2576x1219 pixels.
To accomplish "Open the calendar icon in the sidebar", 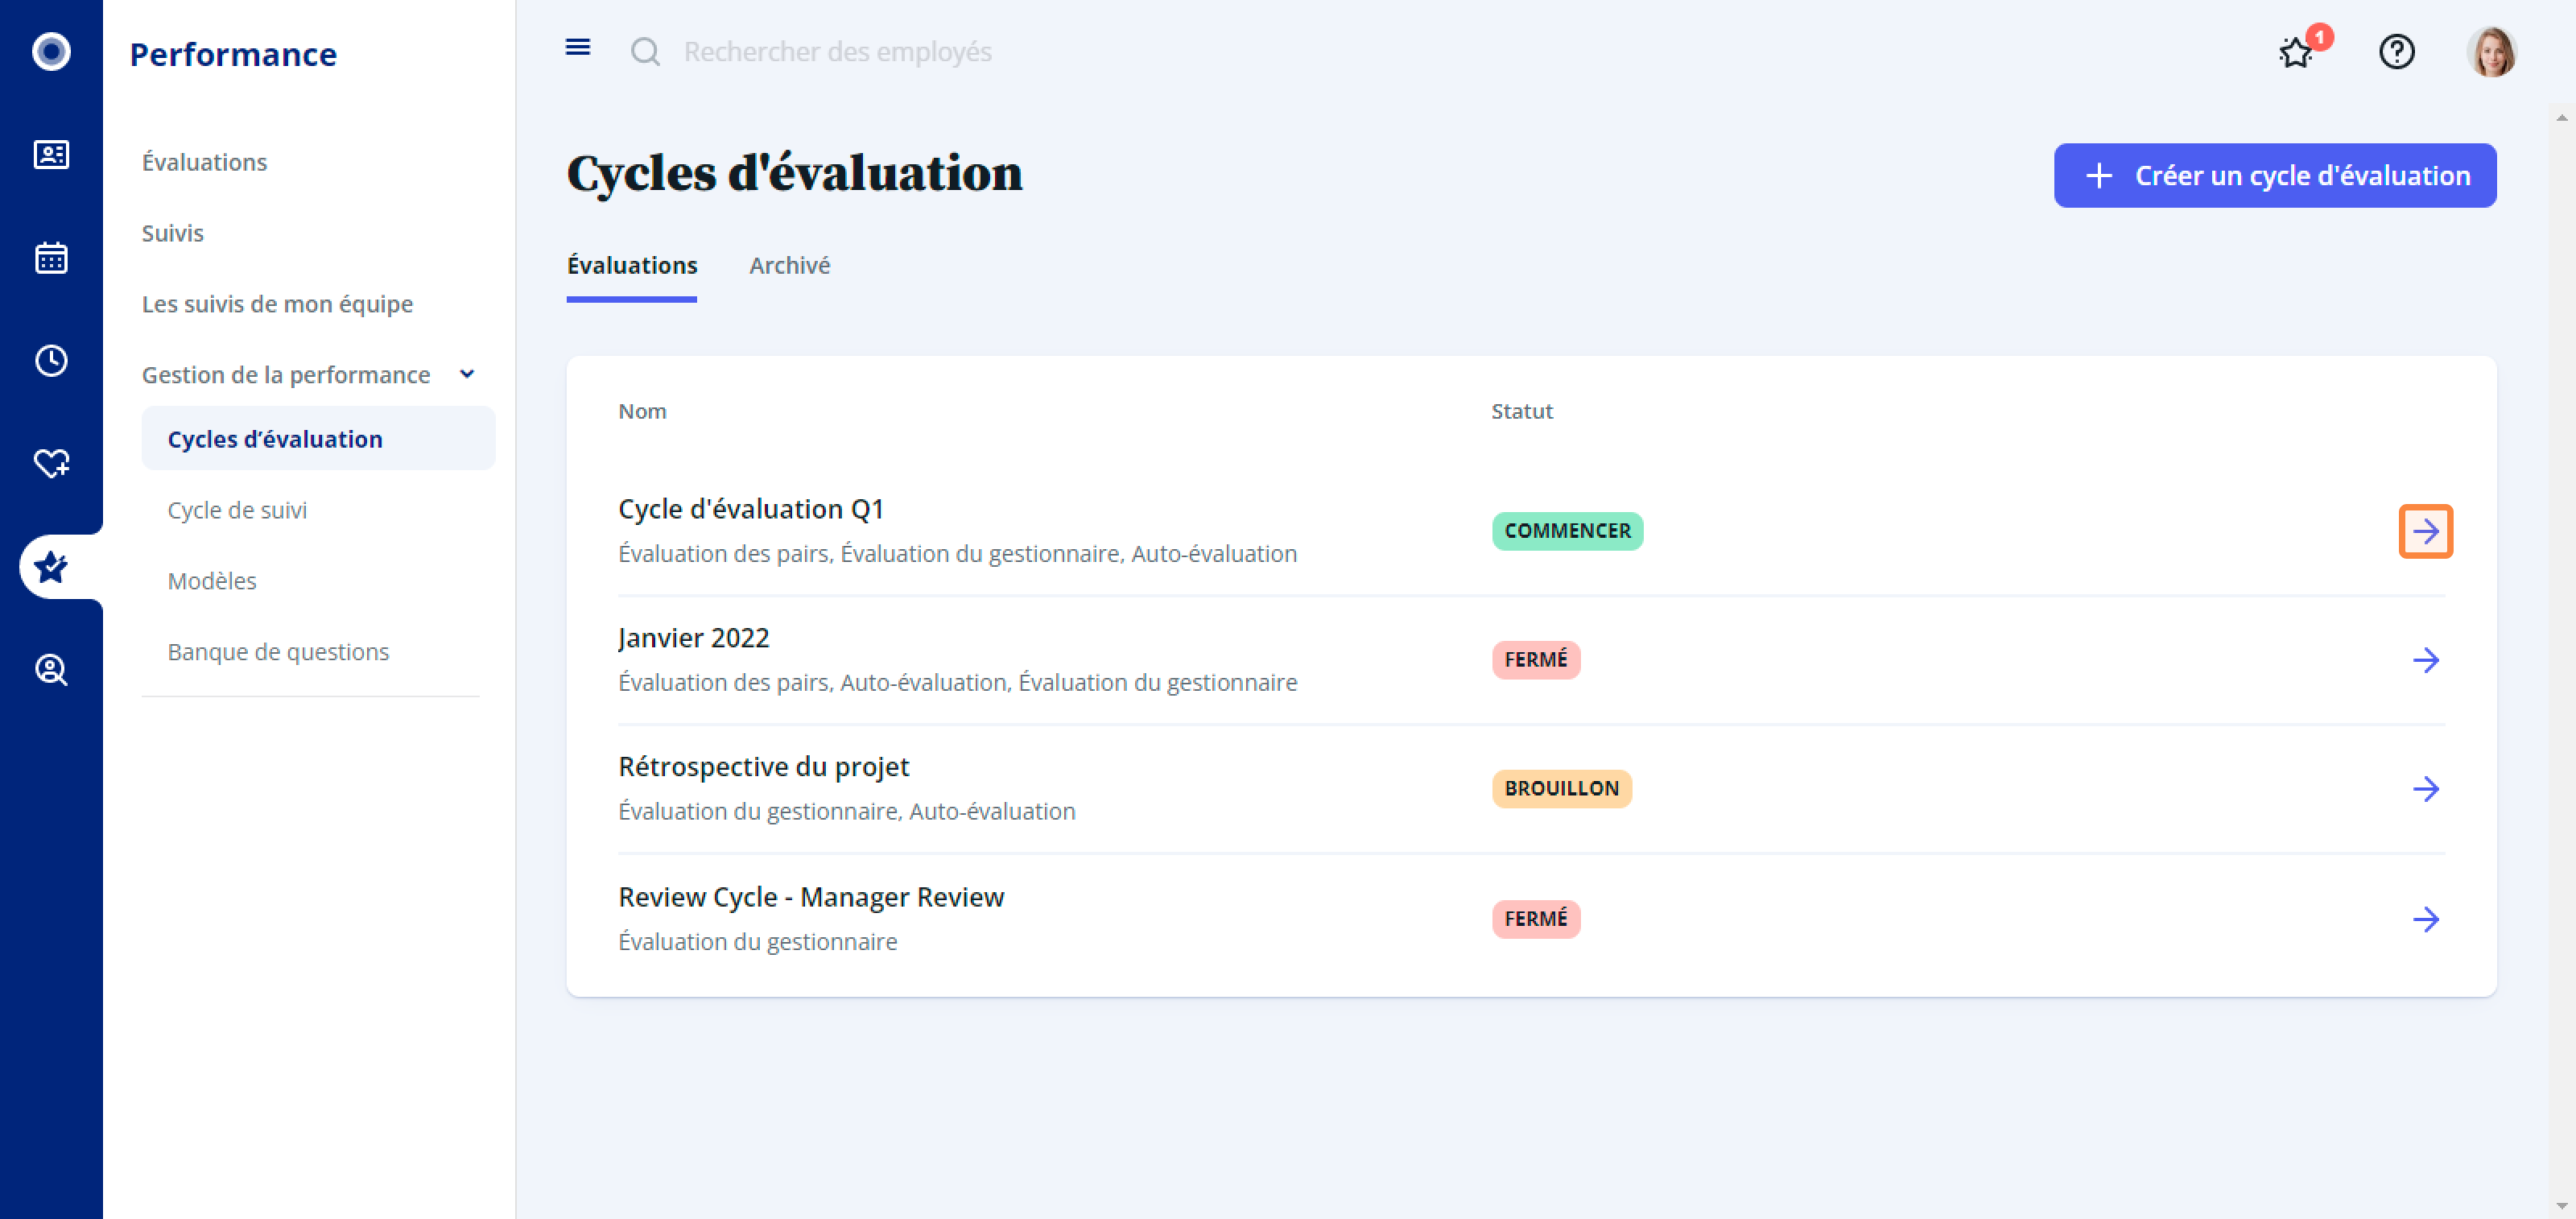I will [x=51, y=258].
